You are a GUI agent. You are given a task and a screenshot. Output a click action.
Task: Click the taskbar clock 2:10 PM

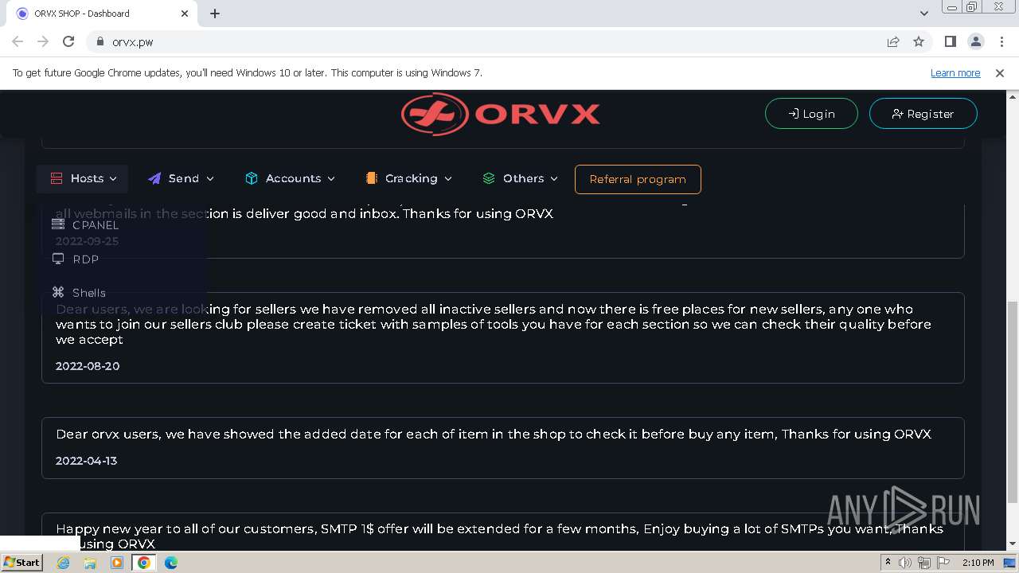point(978,563)
